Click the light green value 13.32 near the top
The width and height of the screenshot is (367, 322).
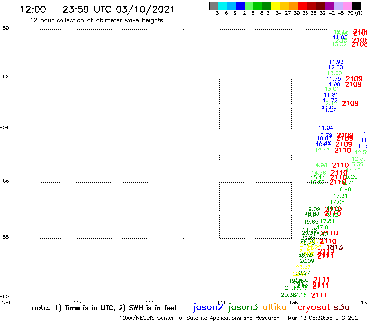pyautogui.click(x=339, y=44)
